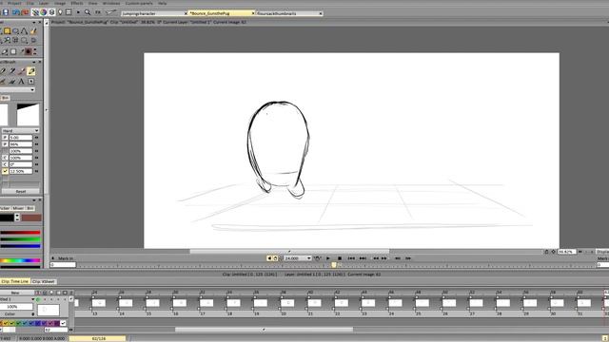Screen dimensions: 609x342
Task: Click the stop button in transport controls
Action: click(340, 258)
